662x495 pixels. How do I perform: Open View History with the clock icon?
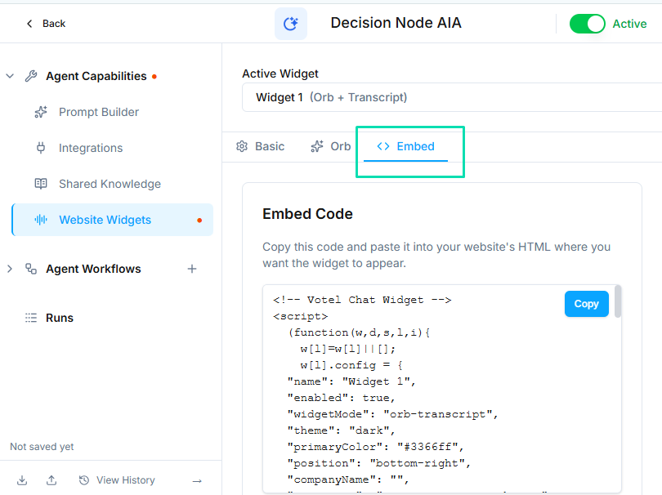tap(83, 479)
